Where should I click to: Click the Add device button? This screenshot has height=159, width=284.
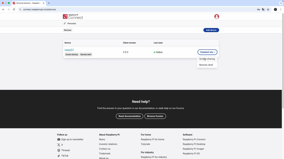click(x=211, y=30)
